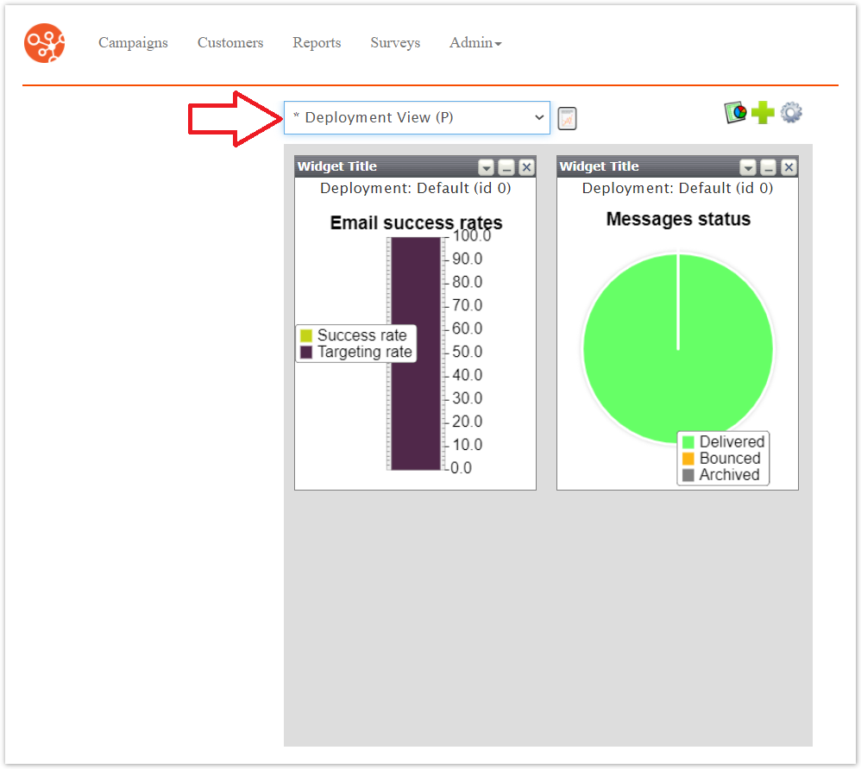Image resolution: width=861 pixels, height=769 pixels.
Task: Click the Messages status chart title
Action: 678,219
